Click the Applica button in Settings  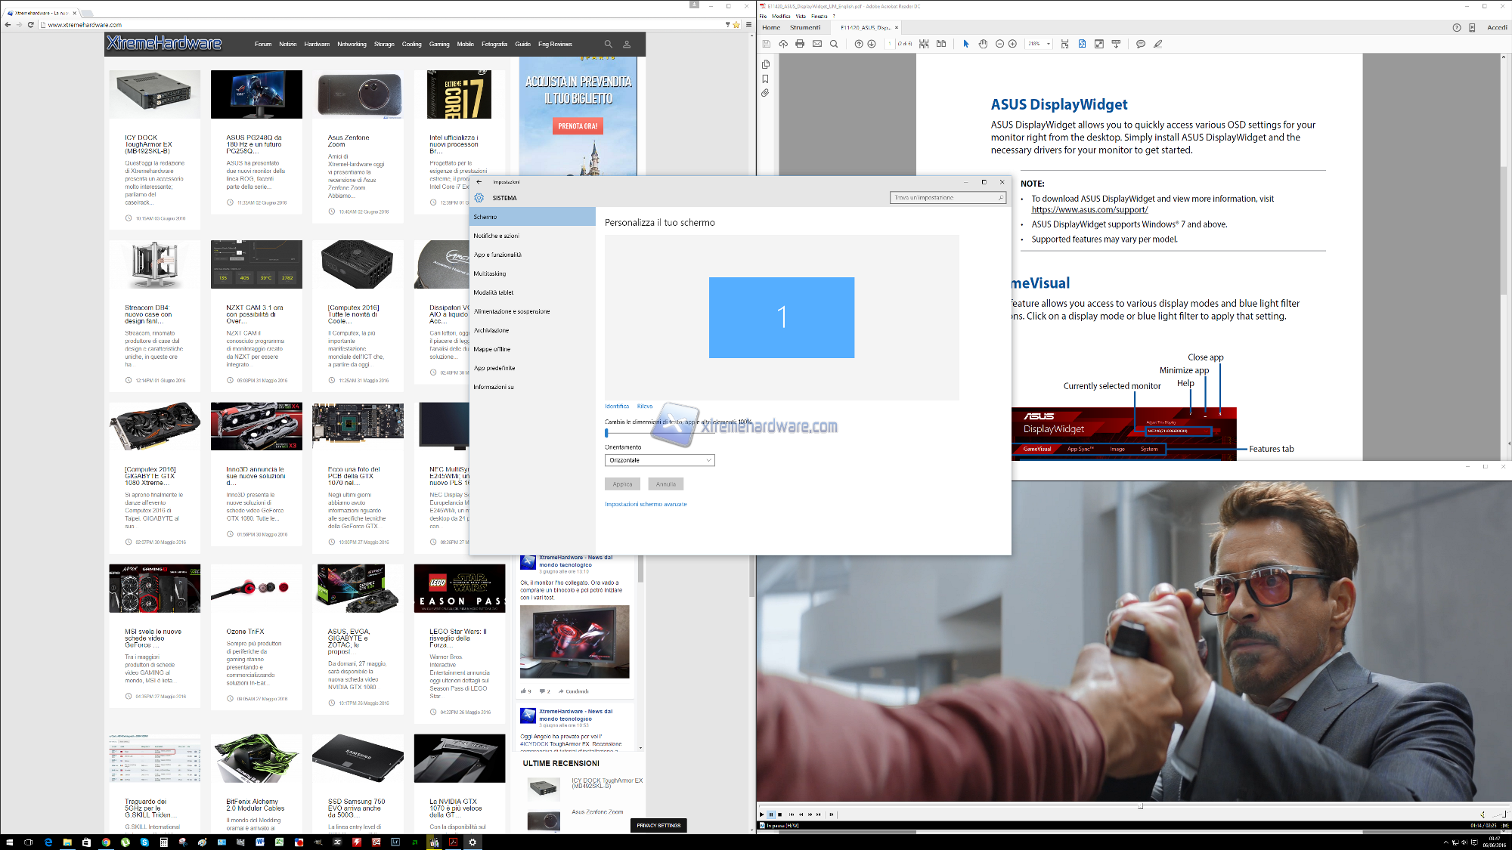[621, 484]
